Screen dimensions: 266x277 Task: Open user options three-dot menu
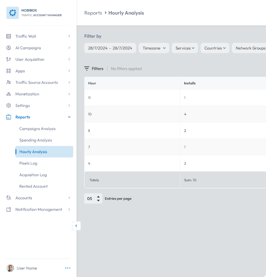click(68, 268)
